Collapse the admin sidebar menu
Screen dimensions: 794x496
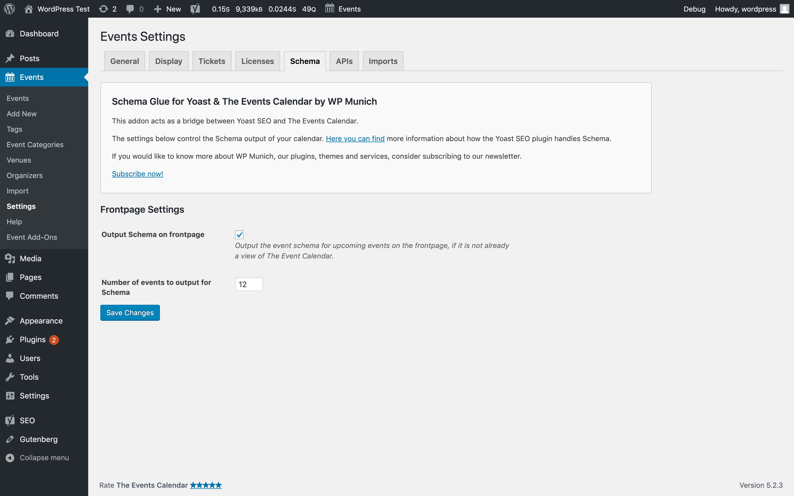[x=44, y=458]
